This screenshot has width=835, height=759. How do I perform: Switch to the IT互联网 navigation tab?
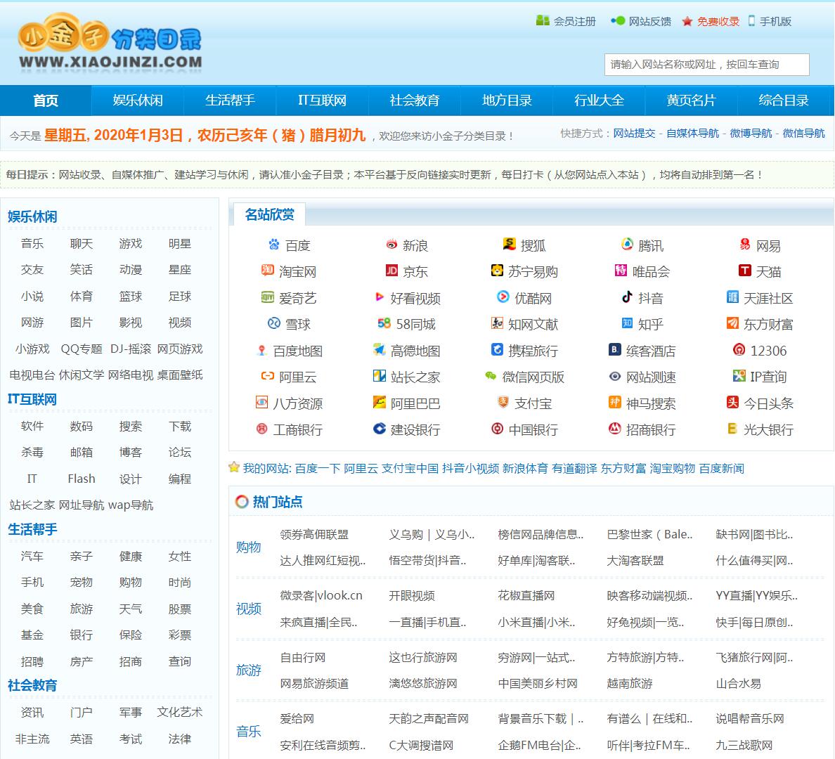point(322,100)
